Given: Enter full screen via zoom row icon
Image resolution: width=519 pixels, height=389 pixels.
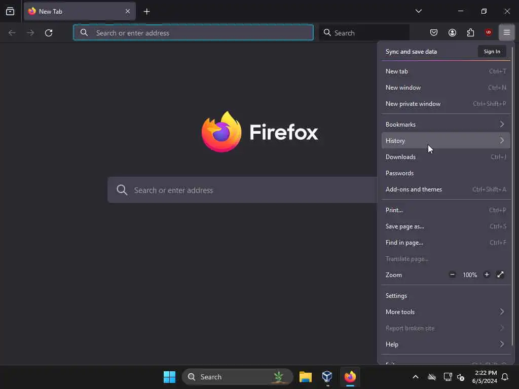Looking at the screenshot, I should click(x=500, y=275).
